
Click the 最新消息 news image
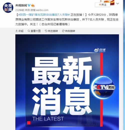(x=67, y=82)
